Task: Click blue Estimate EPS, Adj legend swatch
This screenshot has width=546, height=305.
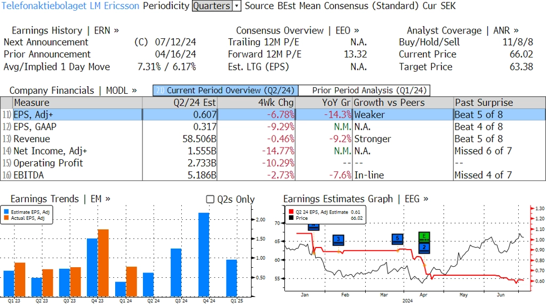Action: [6, 212]
